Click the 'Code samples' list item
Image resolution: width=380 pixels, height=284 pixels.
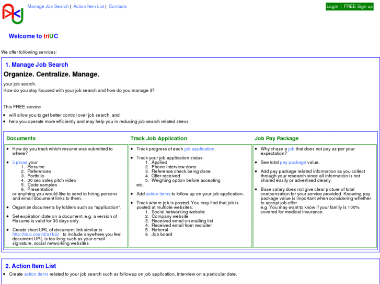coord(42,185)
